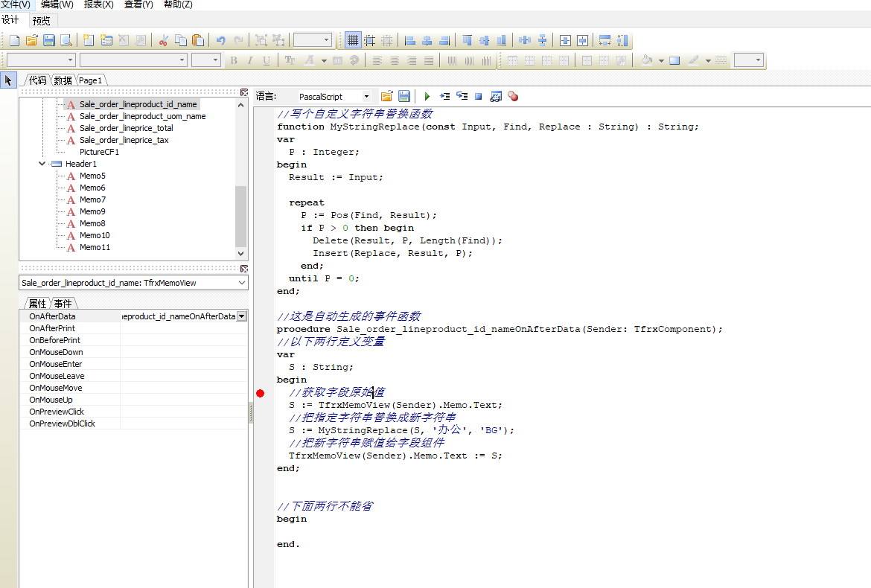Open the Sale_order_lineproduct_id_name object selector dropdown
Viewport: 871px width, 588px height.
[241, 283]
